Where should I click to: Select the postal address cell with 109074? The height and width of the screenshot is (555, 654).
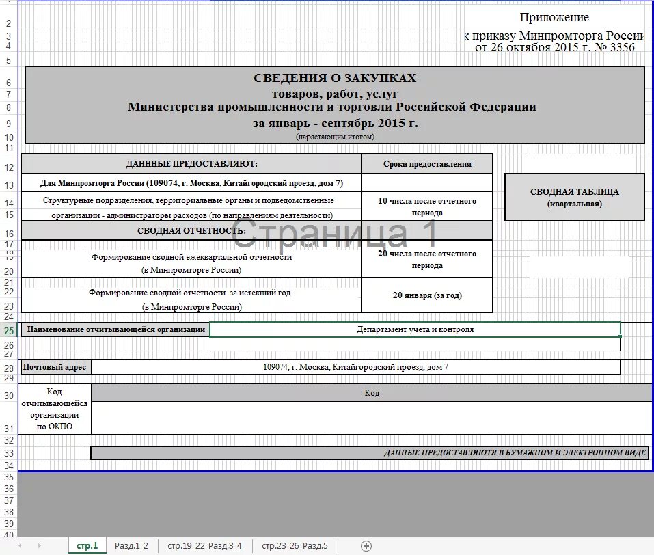point(355,367)
